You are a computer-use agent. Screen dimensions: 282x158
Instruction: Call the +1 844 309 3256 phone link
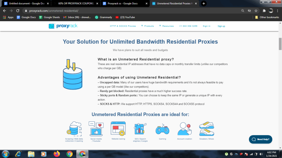[188, 26]
